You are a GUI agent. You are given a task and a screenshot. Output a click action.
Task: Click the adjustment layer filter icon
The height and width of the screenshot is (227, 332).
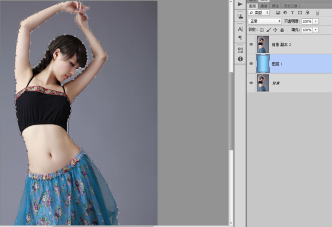tap(285, 13)
